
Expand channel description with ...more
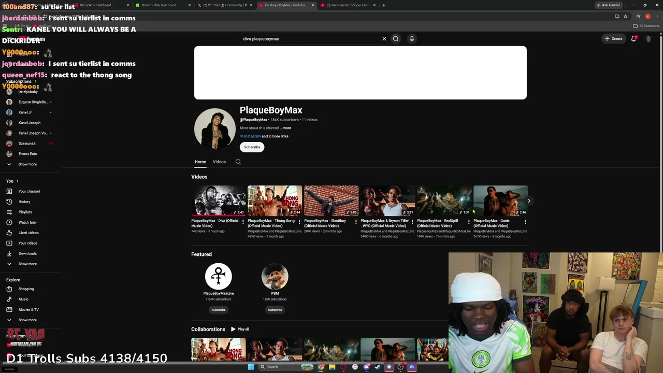pos(286,128)
